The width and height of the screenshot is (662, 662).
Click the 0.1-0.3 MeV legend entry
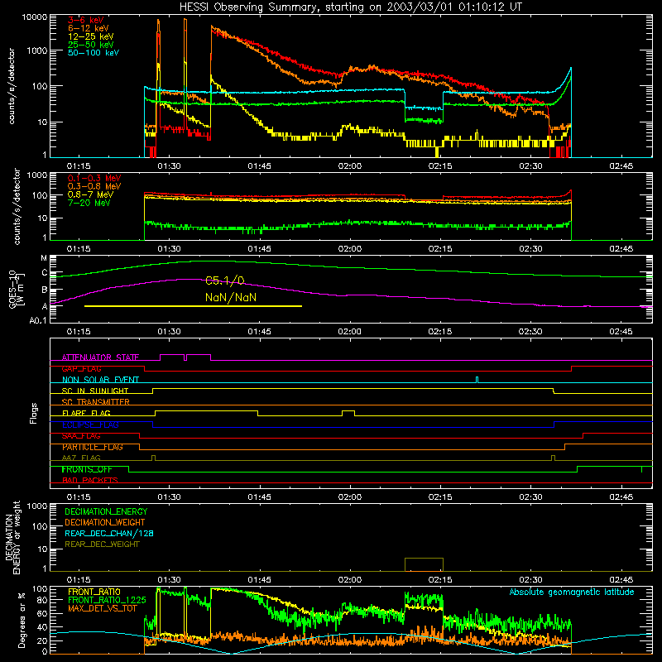click(94, 178)
